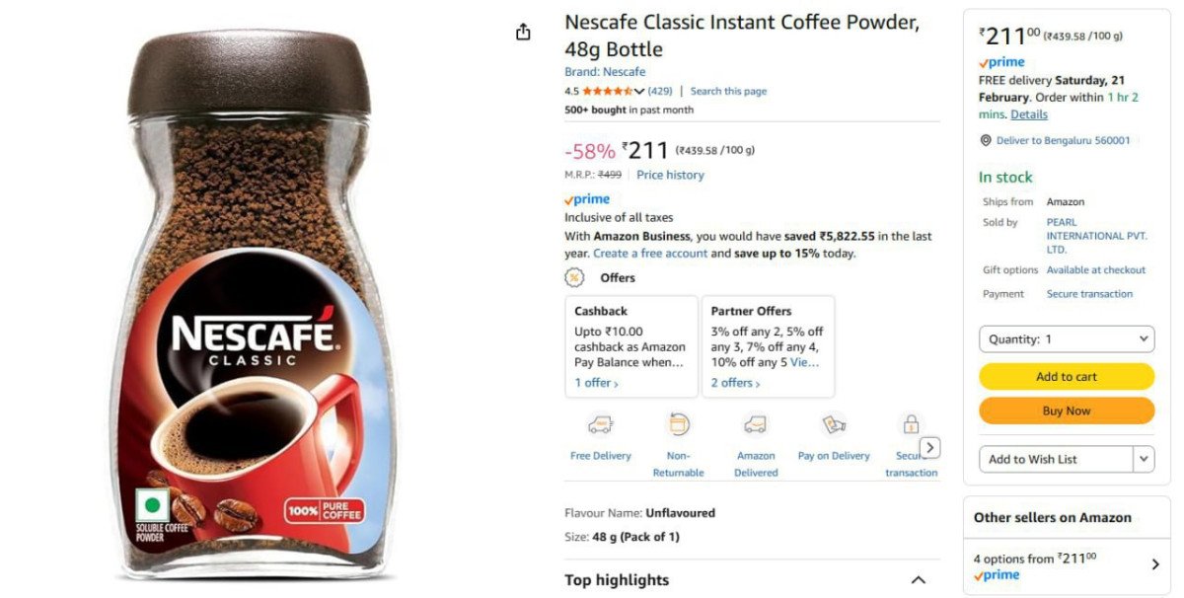The width and height of the screenshot is (1184, 598).
Task: Open Create a free account link
Action: pyautogui.click(x=650, y=254)
